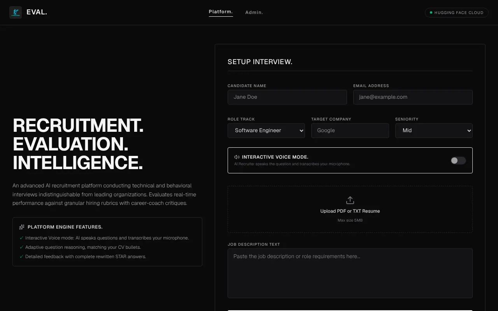Click the EVAL. brand name
This screenshot has width=498, height=311.
click(x=37, y=12)
